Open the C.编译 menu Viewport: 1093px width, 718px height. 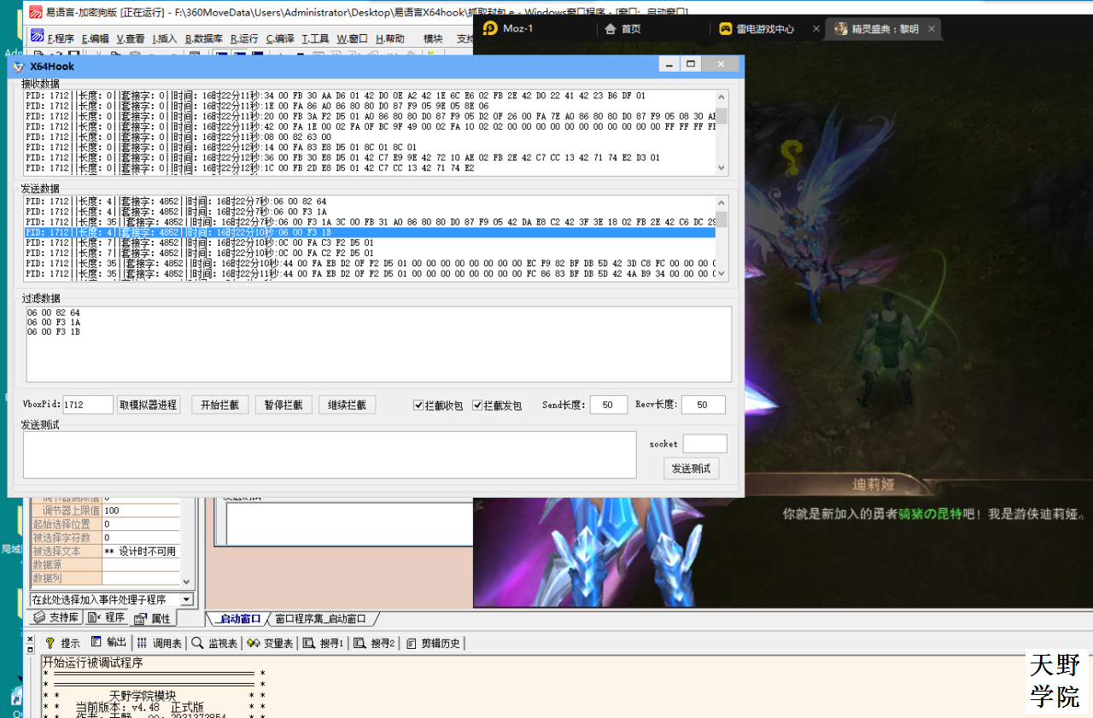click(x=280, y=38)
